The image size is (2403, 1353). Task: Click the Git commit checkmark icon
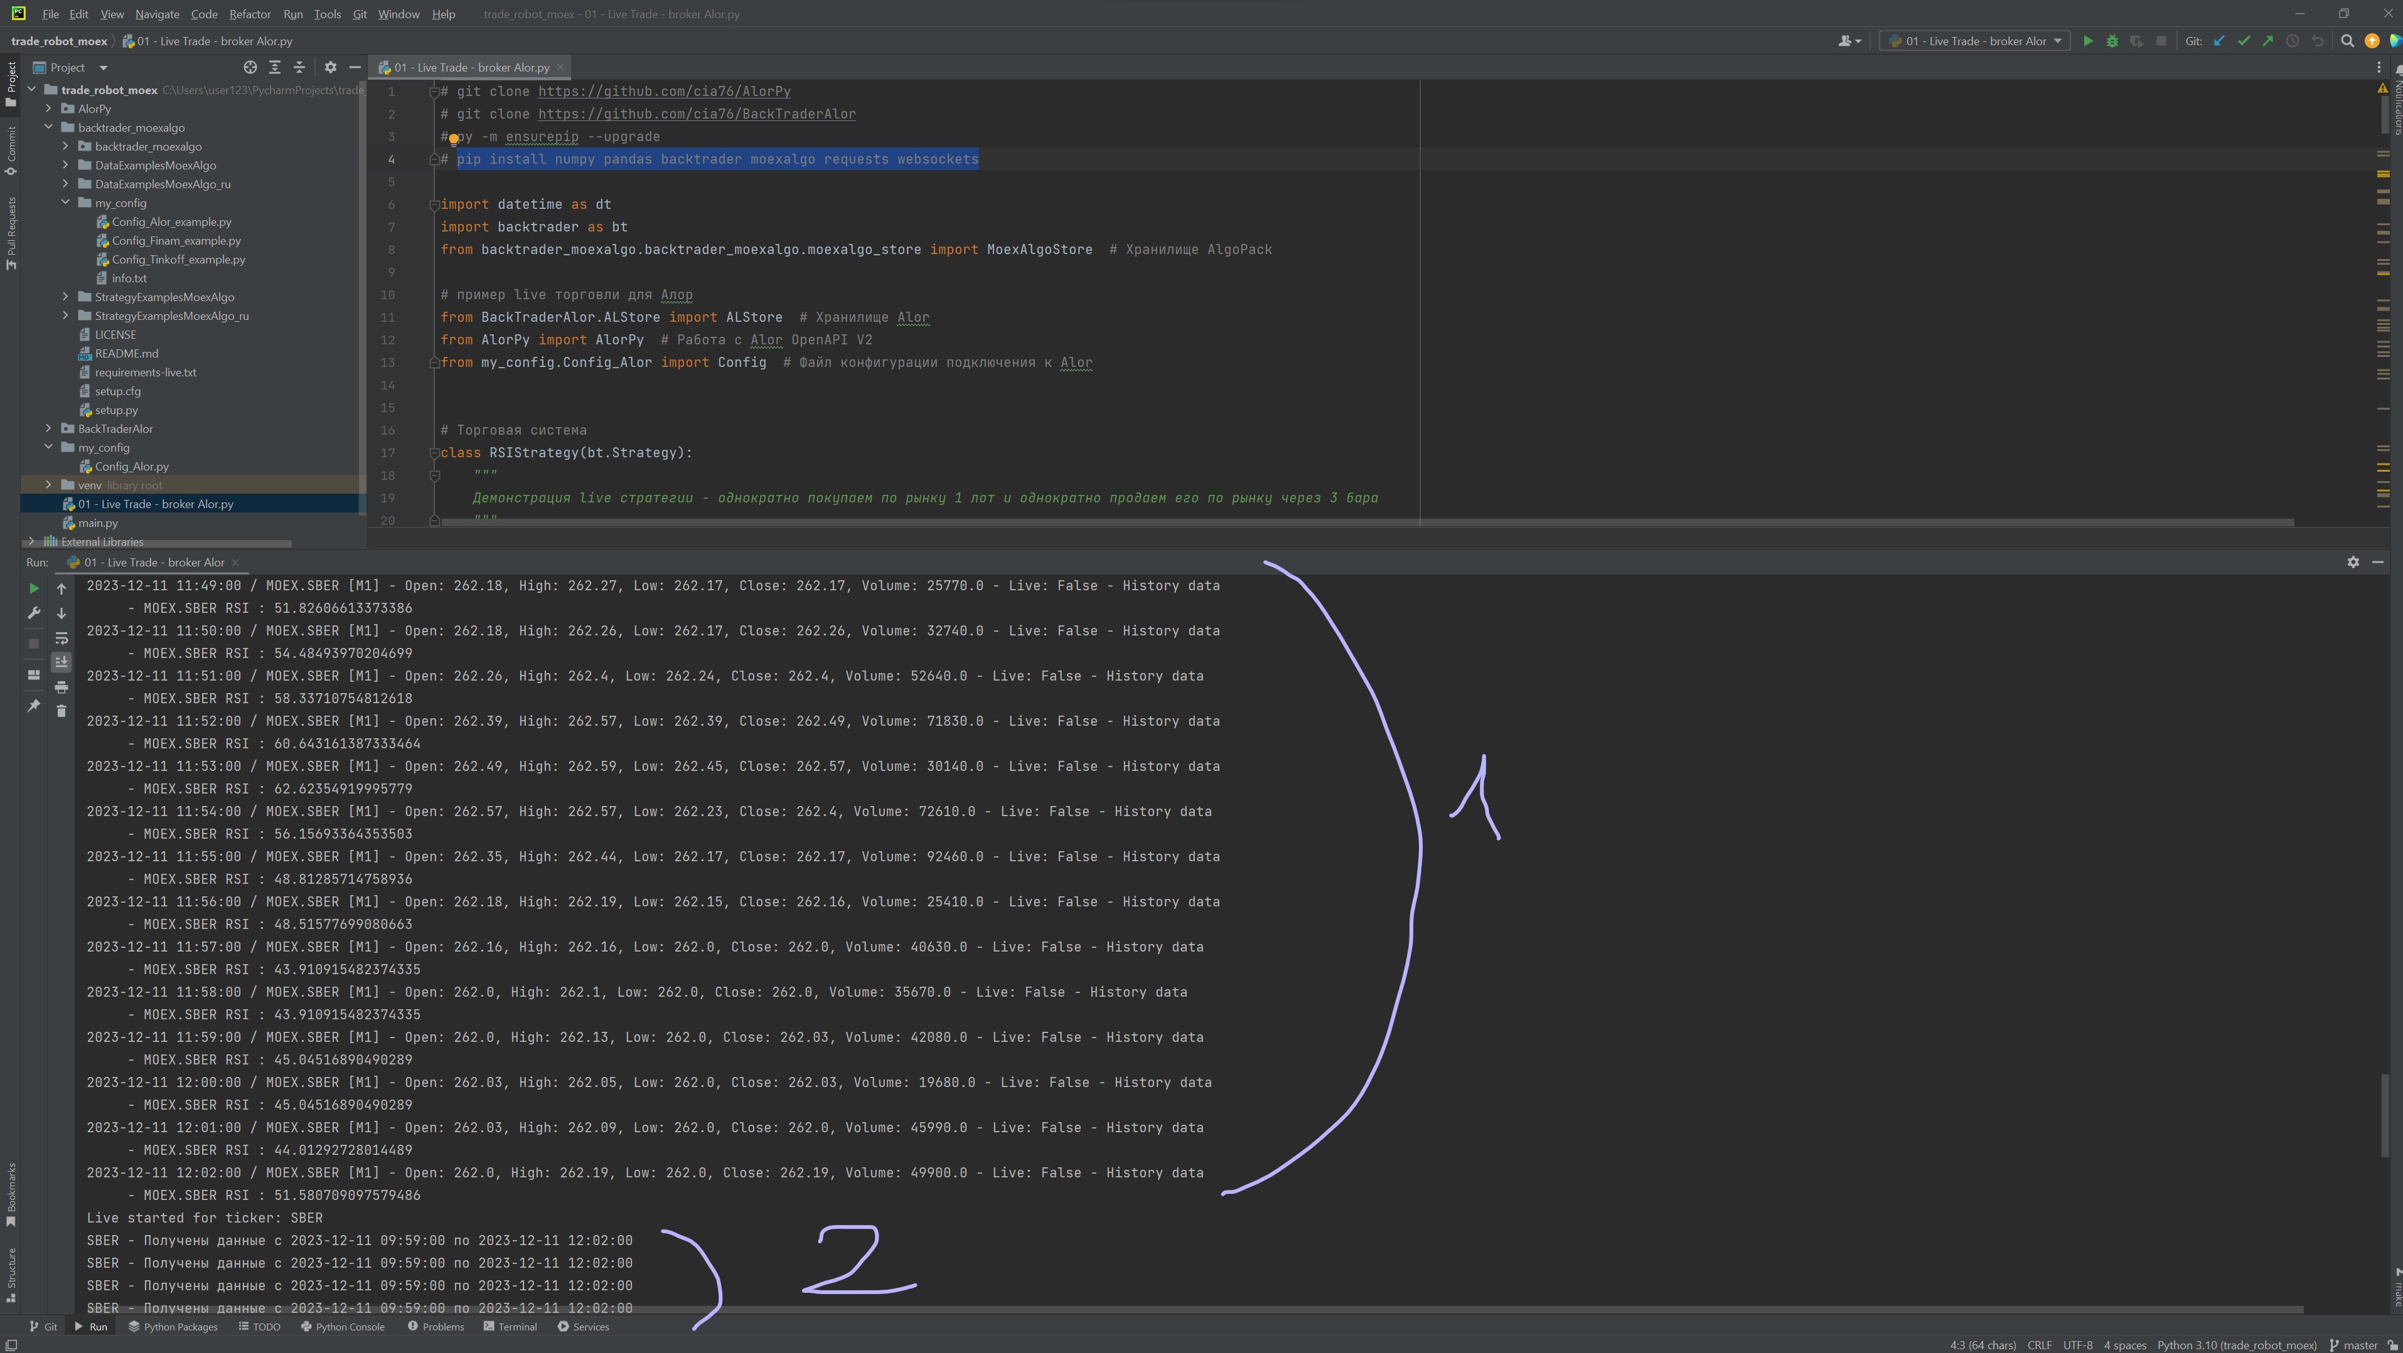coord(2244,41)
